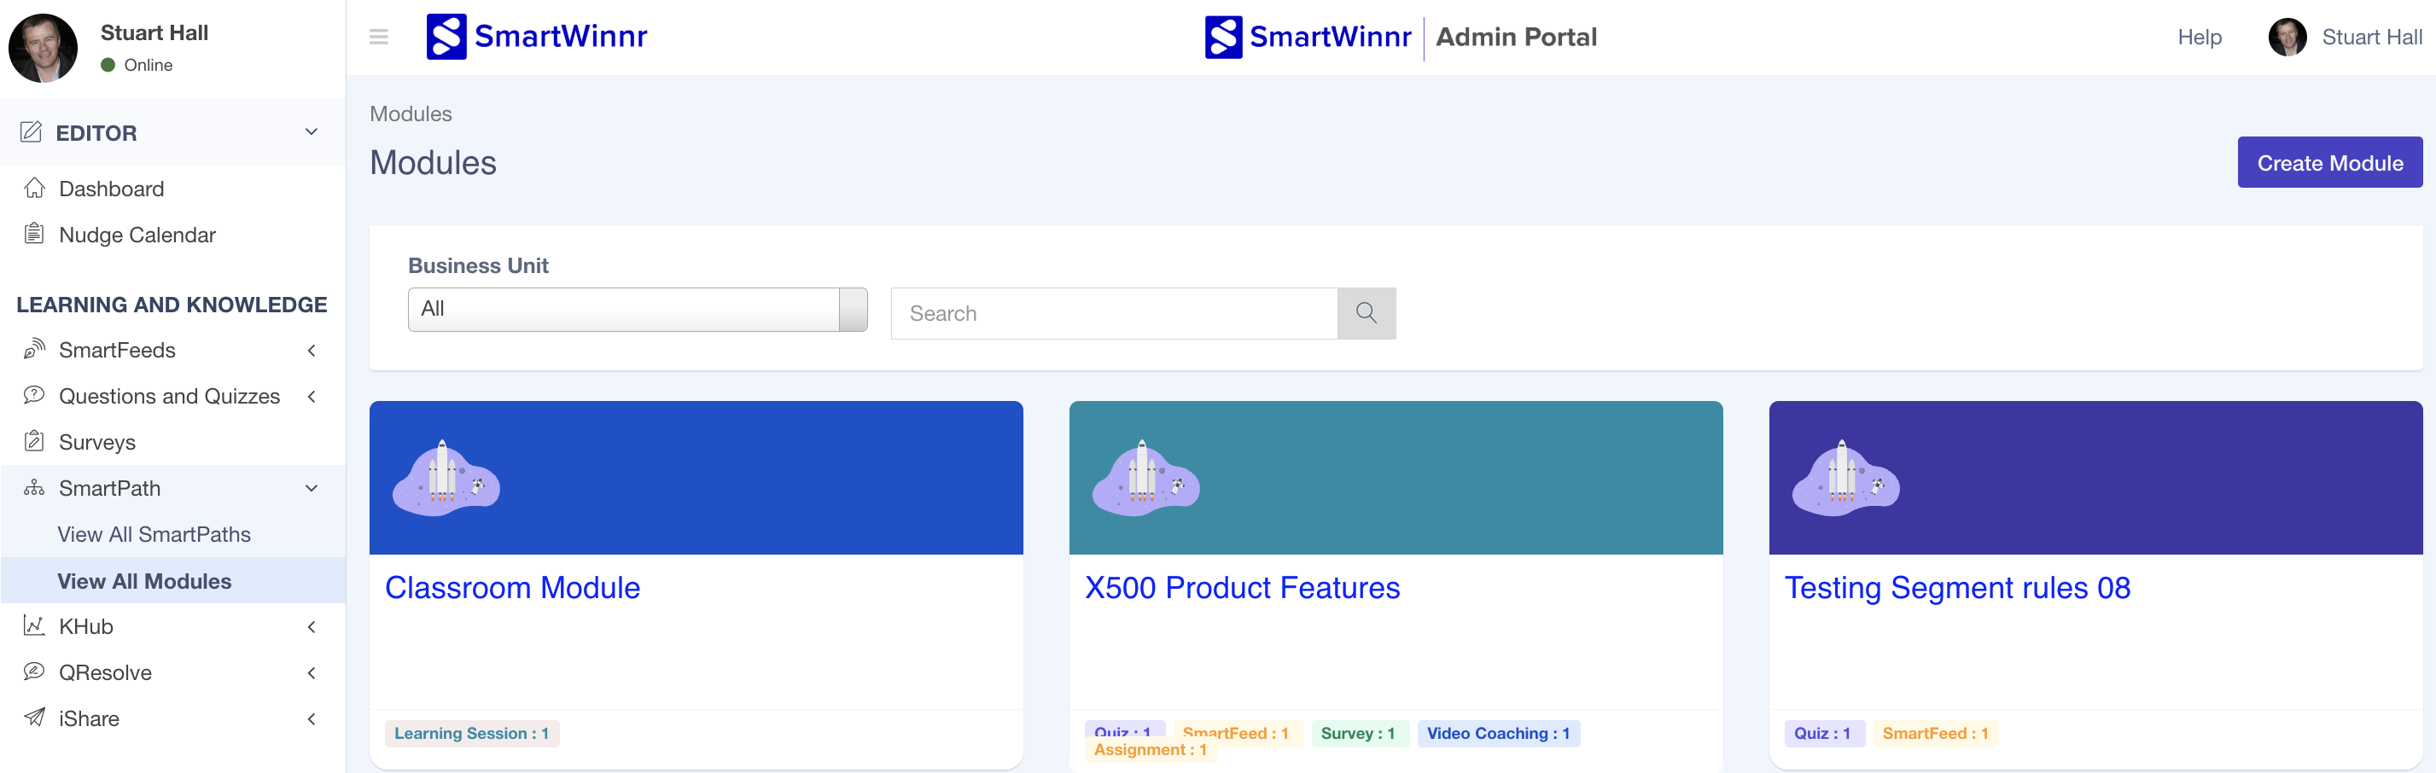Click the Editor pencil icon
This screenshot has width=2436, height=773.
[x=32, y=131]
